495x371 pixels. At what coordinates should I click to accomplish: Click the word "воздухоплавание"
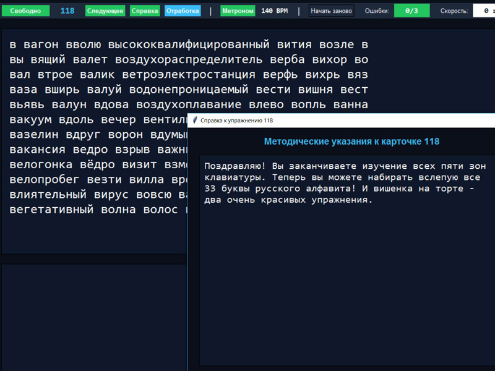189,104
